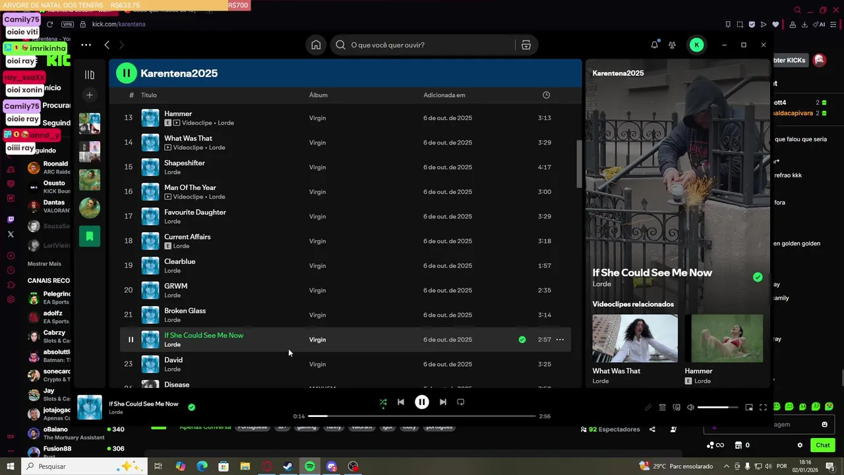This screenshot has height=475, width=844.
Task: Select the Shapeshifter track title
Action: 185,163
